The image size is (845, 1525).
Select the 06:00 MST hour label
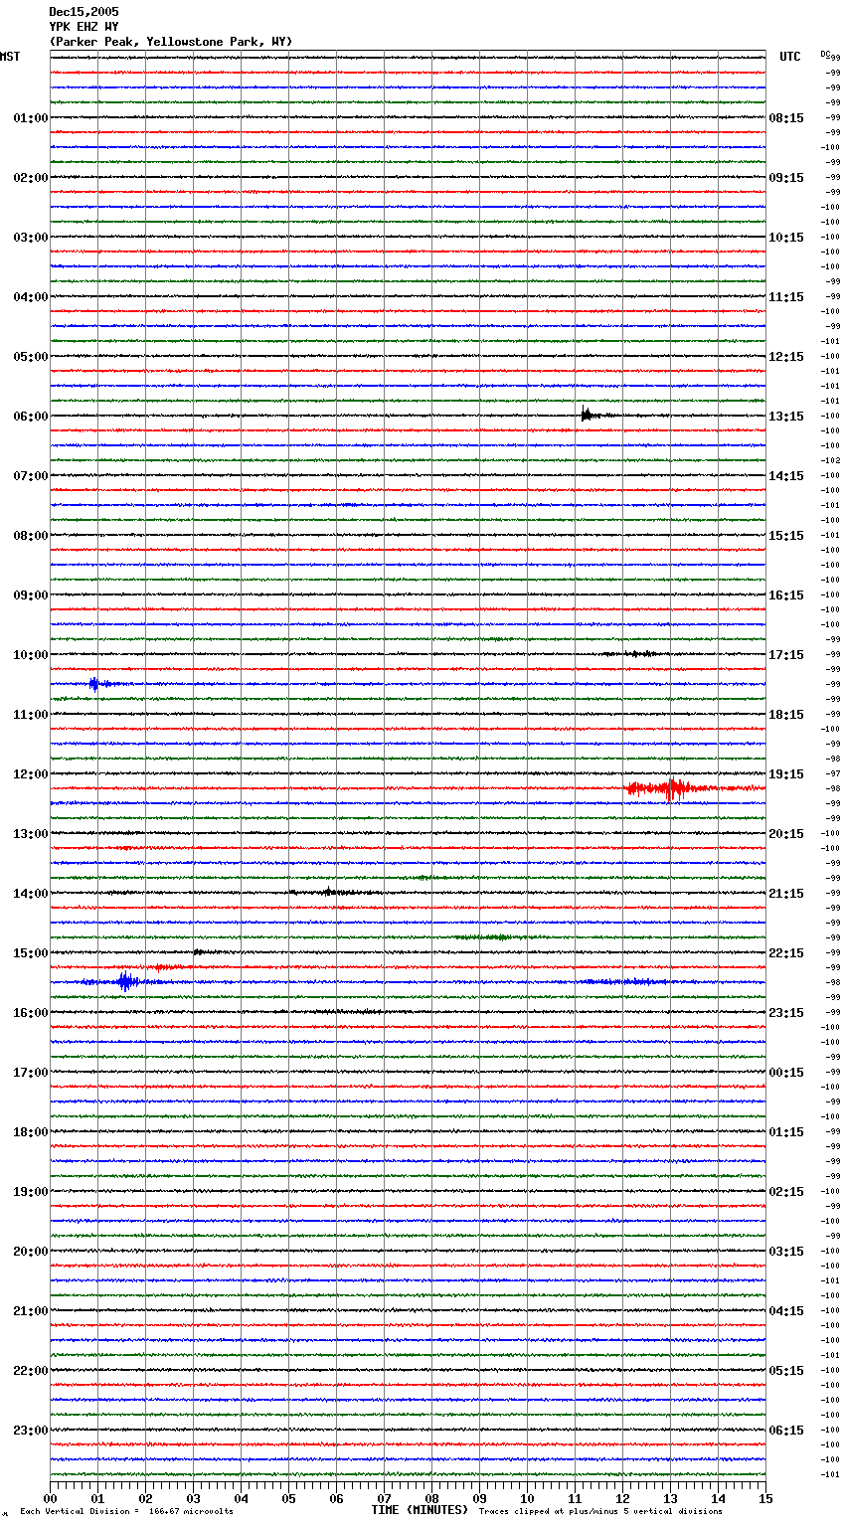31,417
